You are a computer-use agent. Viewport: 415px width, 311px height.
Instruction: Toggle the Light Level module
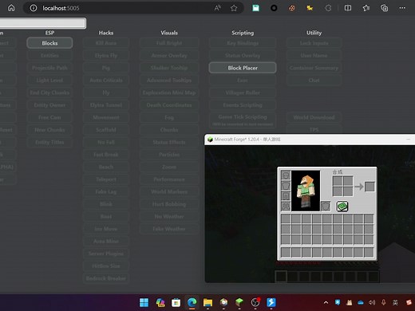[49, 80]
